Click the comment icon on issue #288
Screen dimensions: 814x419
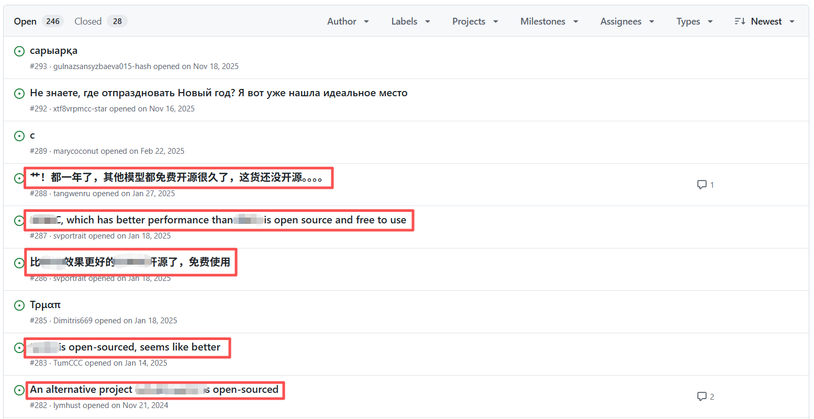702,185
